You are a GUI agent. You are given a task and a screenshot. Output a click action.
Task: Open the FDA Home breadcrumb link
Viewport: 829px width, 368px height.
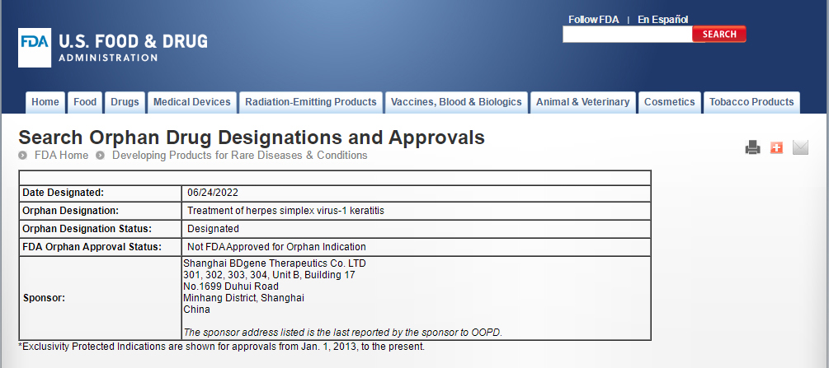tap(61, 156)
